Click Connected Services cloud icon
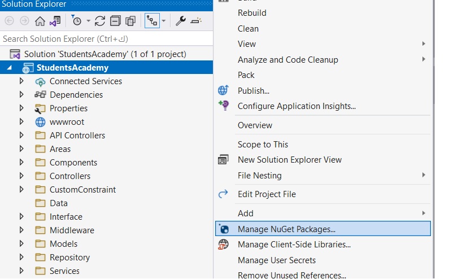449x279 pixels. click(x=40, y=82)
